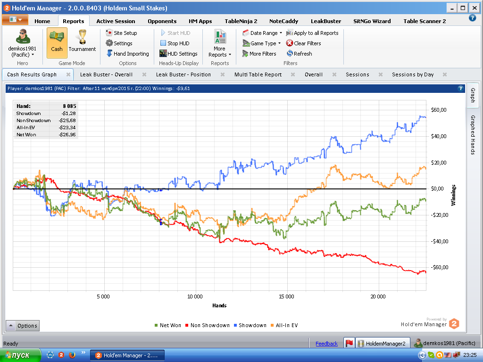Viewport: 483px width, 362px height.
Task: Expand the Date Range filter dropdown
Action: (262, 33)
